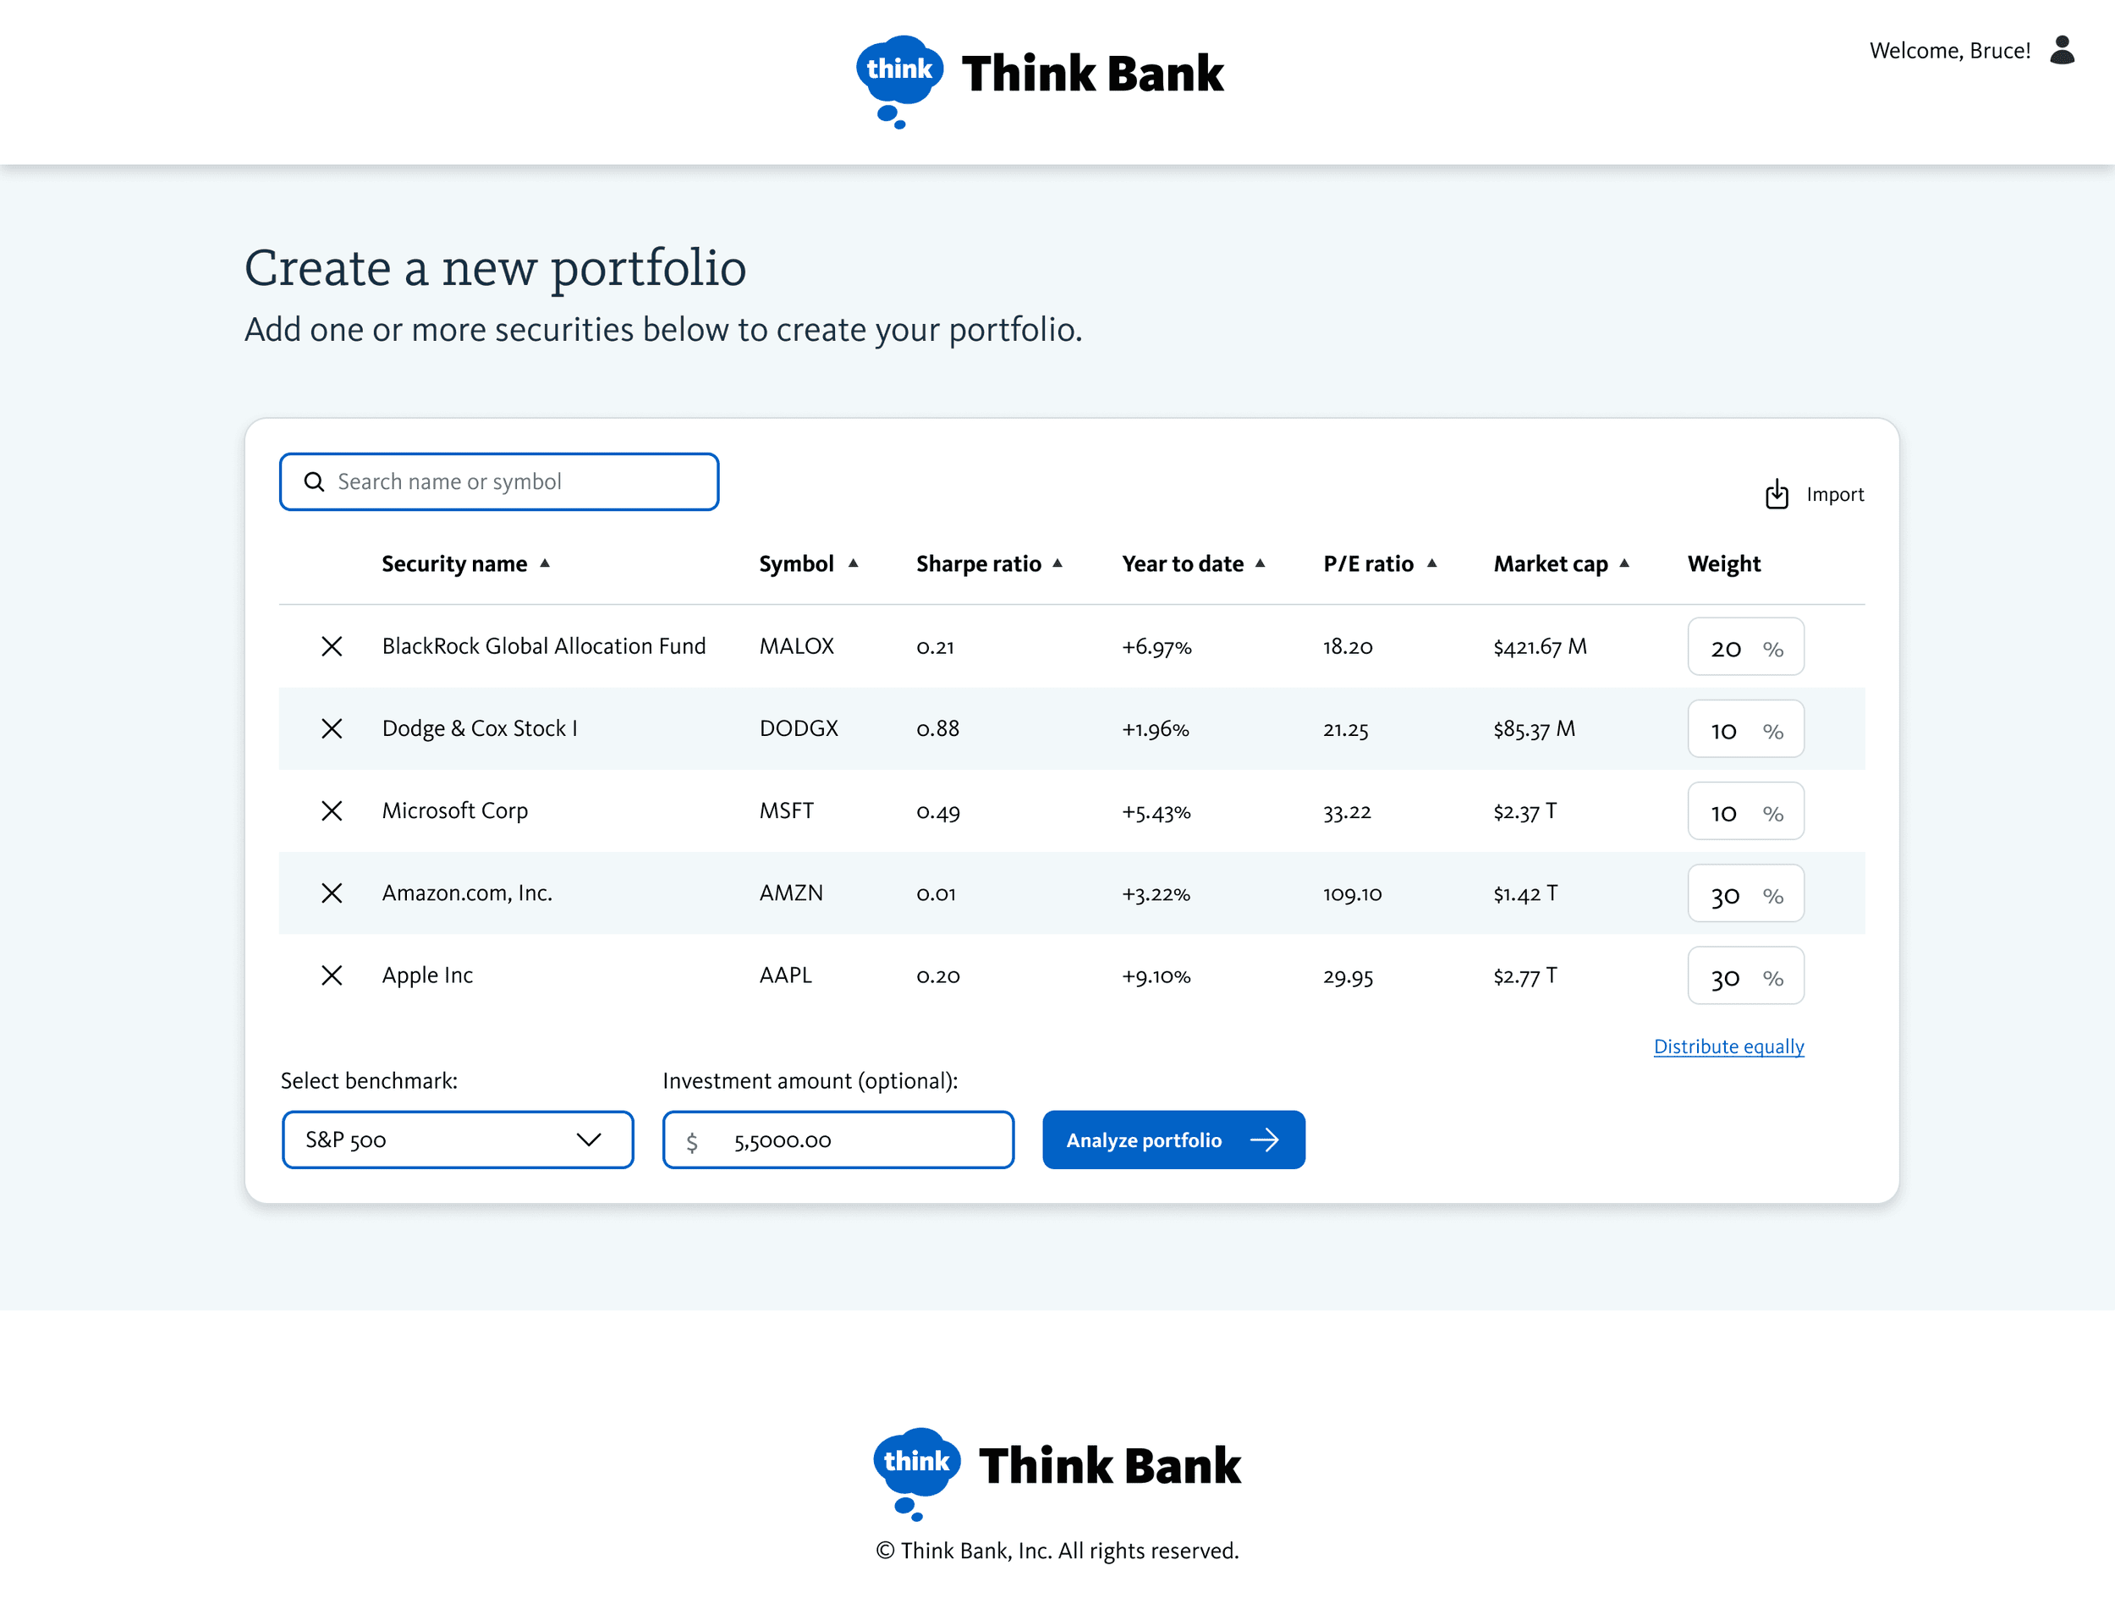Edit the DODGX weight field
The image size is (2115, 1604).
point(1746,729)
